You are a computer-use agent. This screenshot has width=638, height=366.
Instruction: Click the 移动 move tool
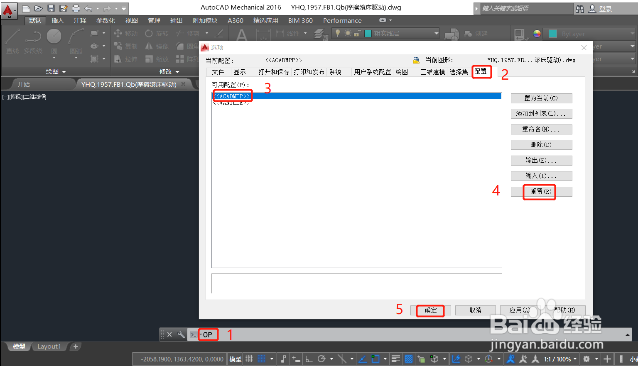[x=125, y=33]
